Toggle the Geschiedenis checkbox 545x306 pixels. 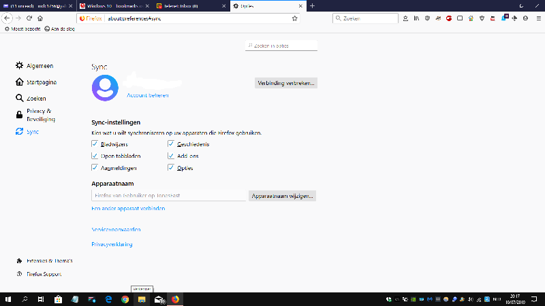point(171,143)
